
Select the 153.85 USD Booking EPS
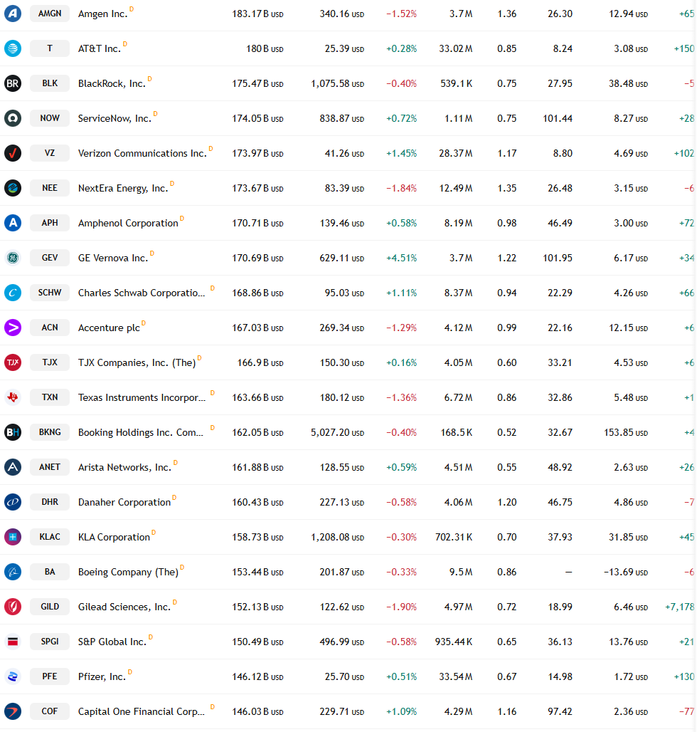(x=626, y=432)
